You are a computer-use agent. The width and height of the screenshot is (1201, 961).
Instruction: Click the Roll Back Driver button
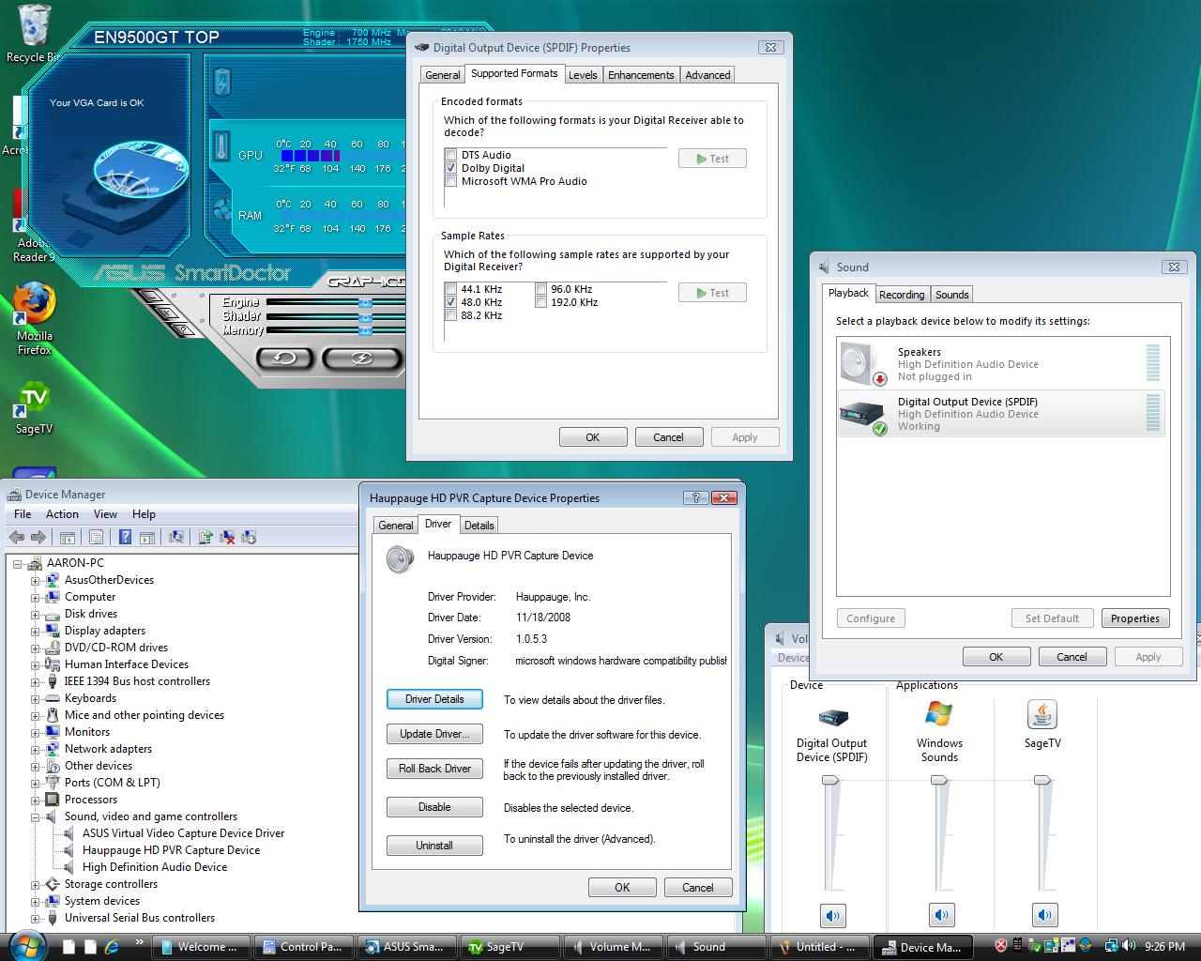(x=434, y=769)
